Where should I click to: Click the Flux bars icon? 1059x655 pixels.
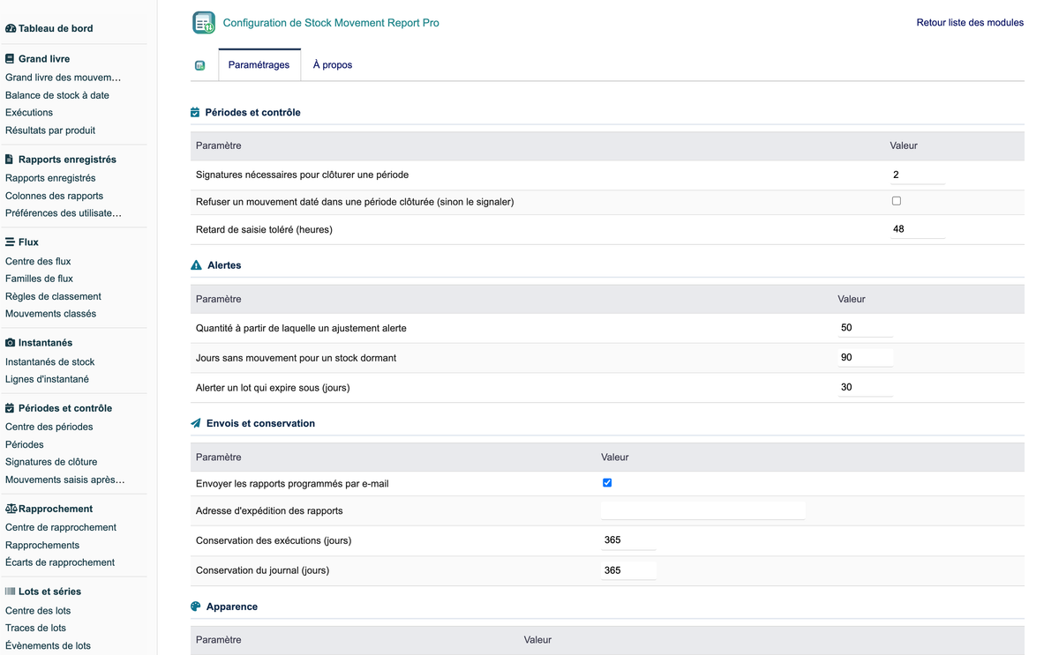click(10, 242)
